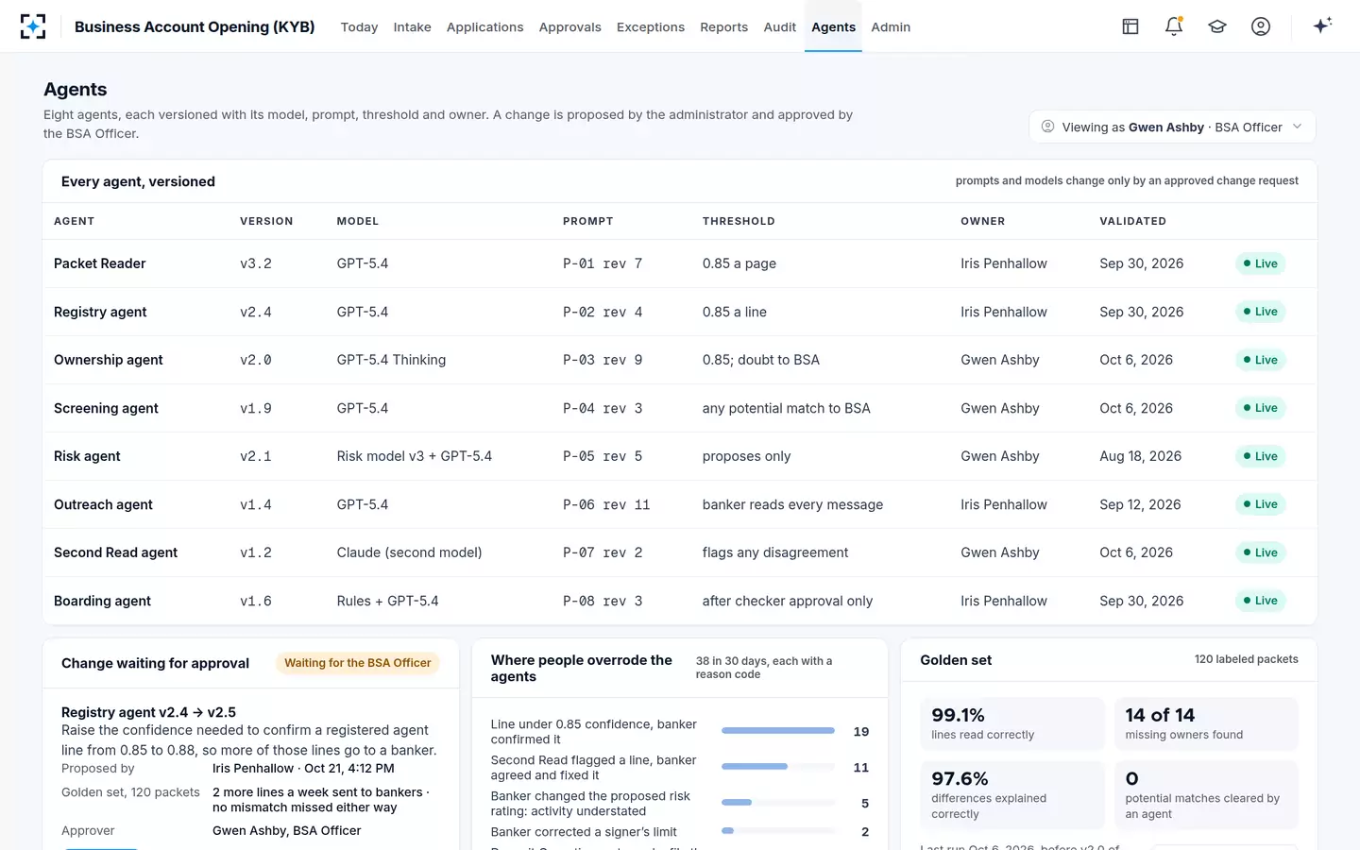Click the Waiting for the BSA Officer badge

click(358, 663)
